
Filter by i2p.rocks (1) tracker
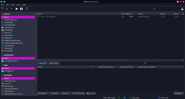[18, 91]
